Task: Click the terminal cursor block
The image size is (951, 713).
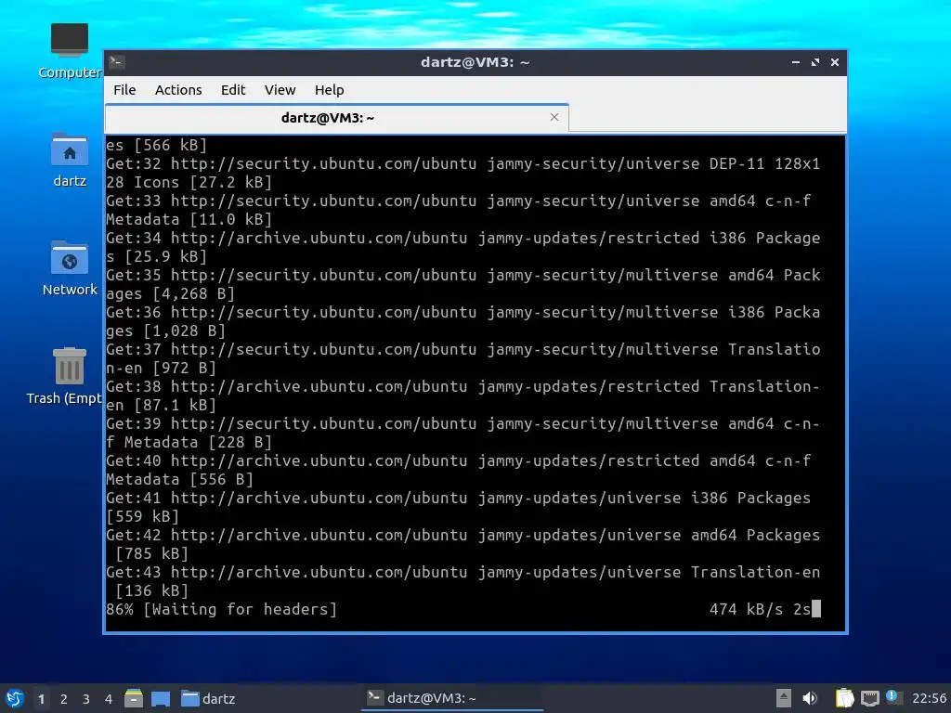Action: (816, 609)
